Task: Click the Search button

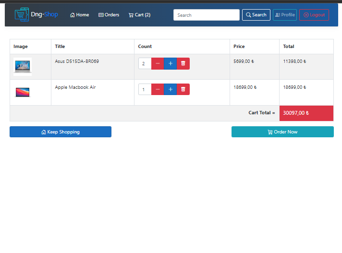Action: [x=256, y=15]
